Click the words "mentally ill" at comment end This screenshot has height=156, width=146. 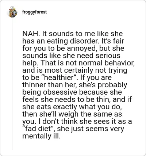(41, 136)
